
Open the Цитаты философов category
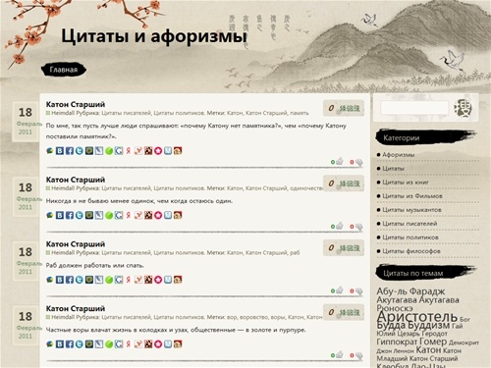coord(411,251)
